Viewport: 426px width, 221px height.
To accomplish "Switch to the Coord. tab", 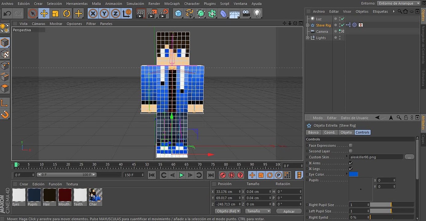I will point(330,132).
